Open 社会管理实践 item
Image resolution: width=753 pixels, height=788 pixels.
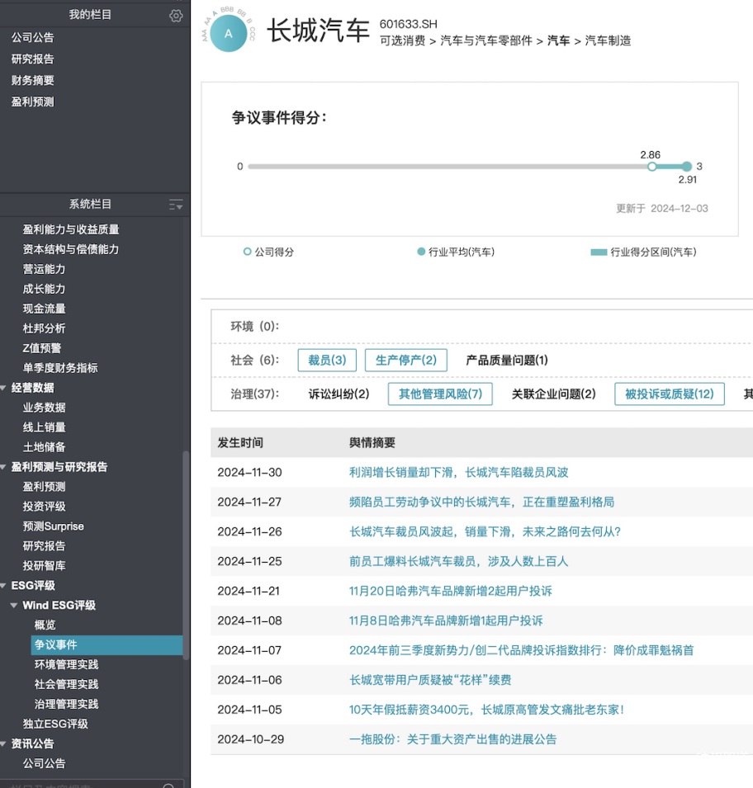click(66, 684)
